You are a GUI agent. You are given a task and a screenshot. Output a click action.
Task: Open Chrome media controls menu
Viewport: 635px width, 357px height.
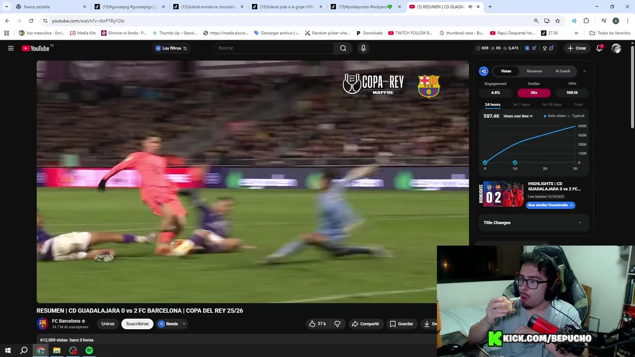click(x=604, y=21)
